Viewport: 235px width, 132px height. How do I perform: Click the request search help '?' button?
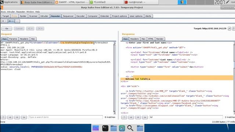3,117
